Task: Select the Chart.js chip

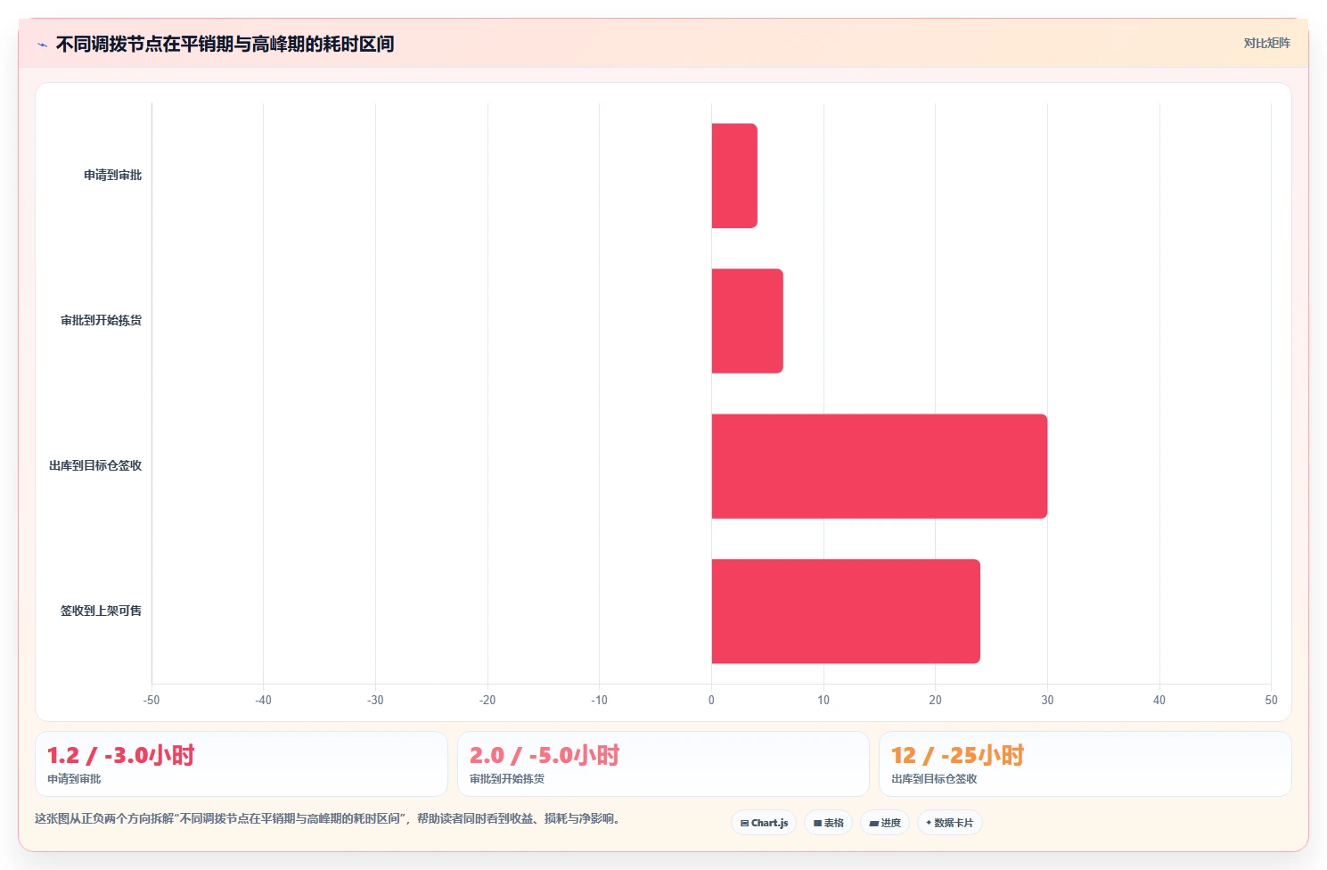Action: coord(764,823)
